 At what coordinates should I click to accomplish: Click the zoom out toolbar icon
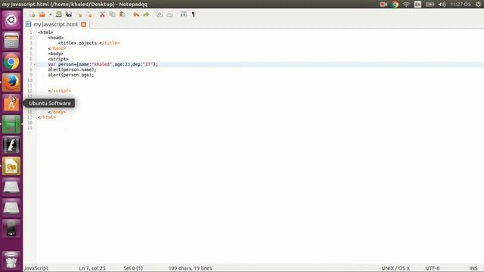[x=169, y=14]
